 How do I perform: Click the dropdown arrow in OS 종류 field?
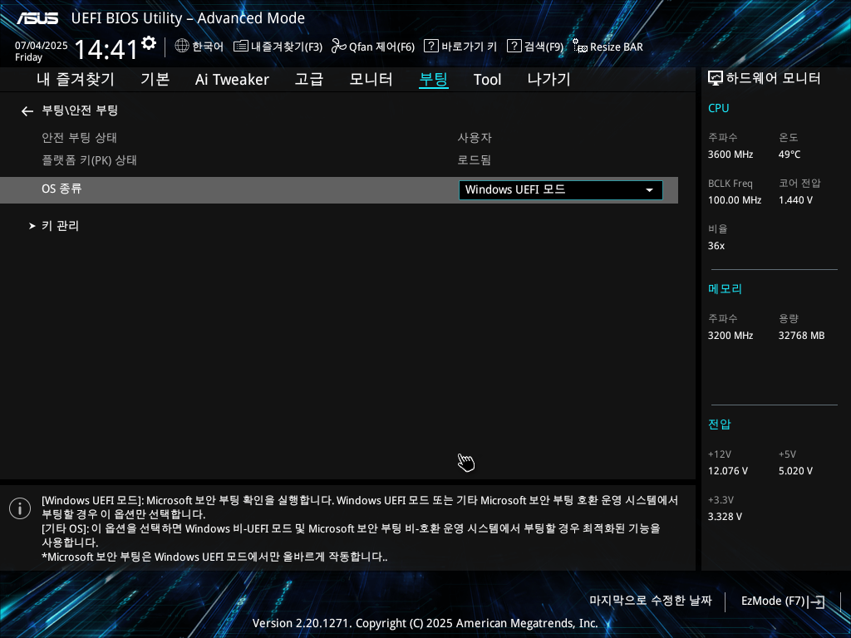coord(649,190)
